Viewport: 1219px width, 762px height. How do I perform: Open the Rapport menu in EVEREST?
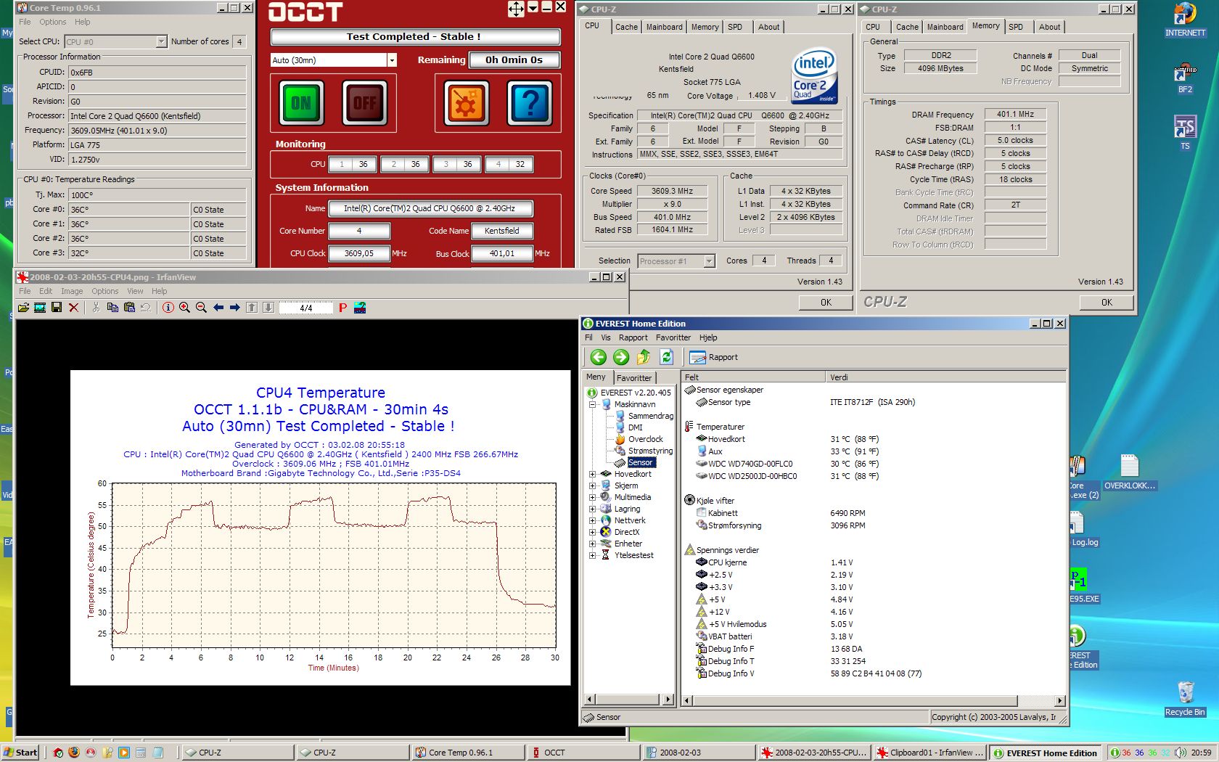(633, 337)
